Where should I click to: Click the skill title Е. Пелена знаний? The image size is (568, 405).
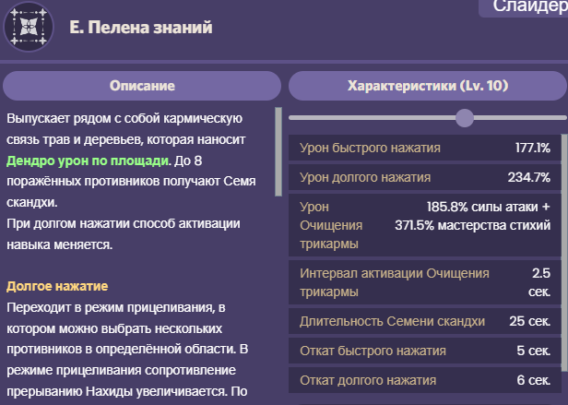[x=141, y=28]
